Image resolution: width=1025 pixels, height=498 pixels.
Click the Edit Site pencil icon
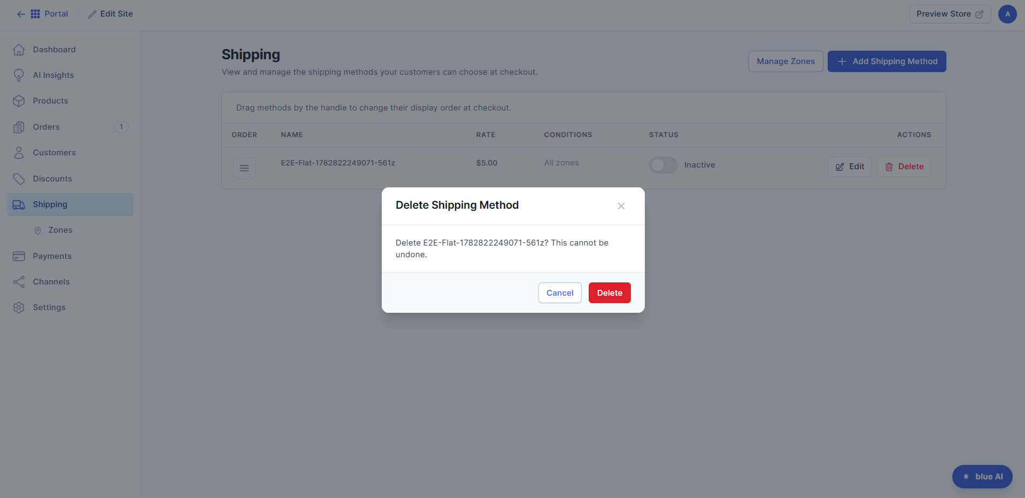[93, 14]
